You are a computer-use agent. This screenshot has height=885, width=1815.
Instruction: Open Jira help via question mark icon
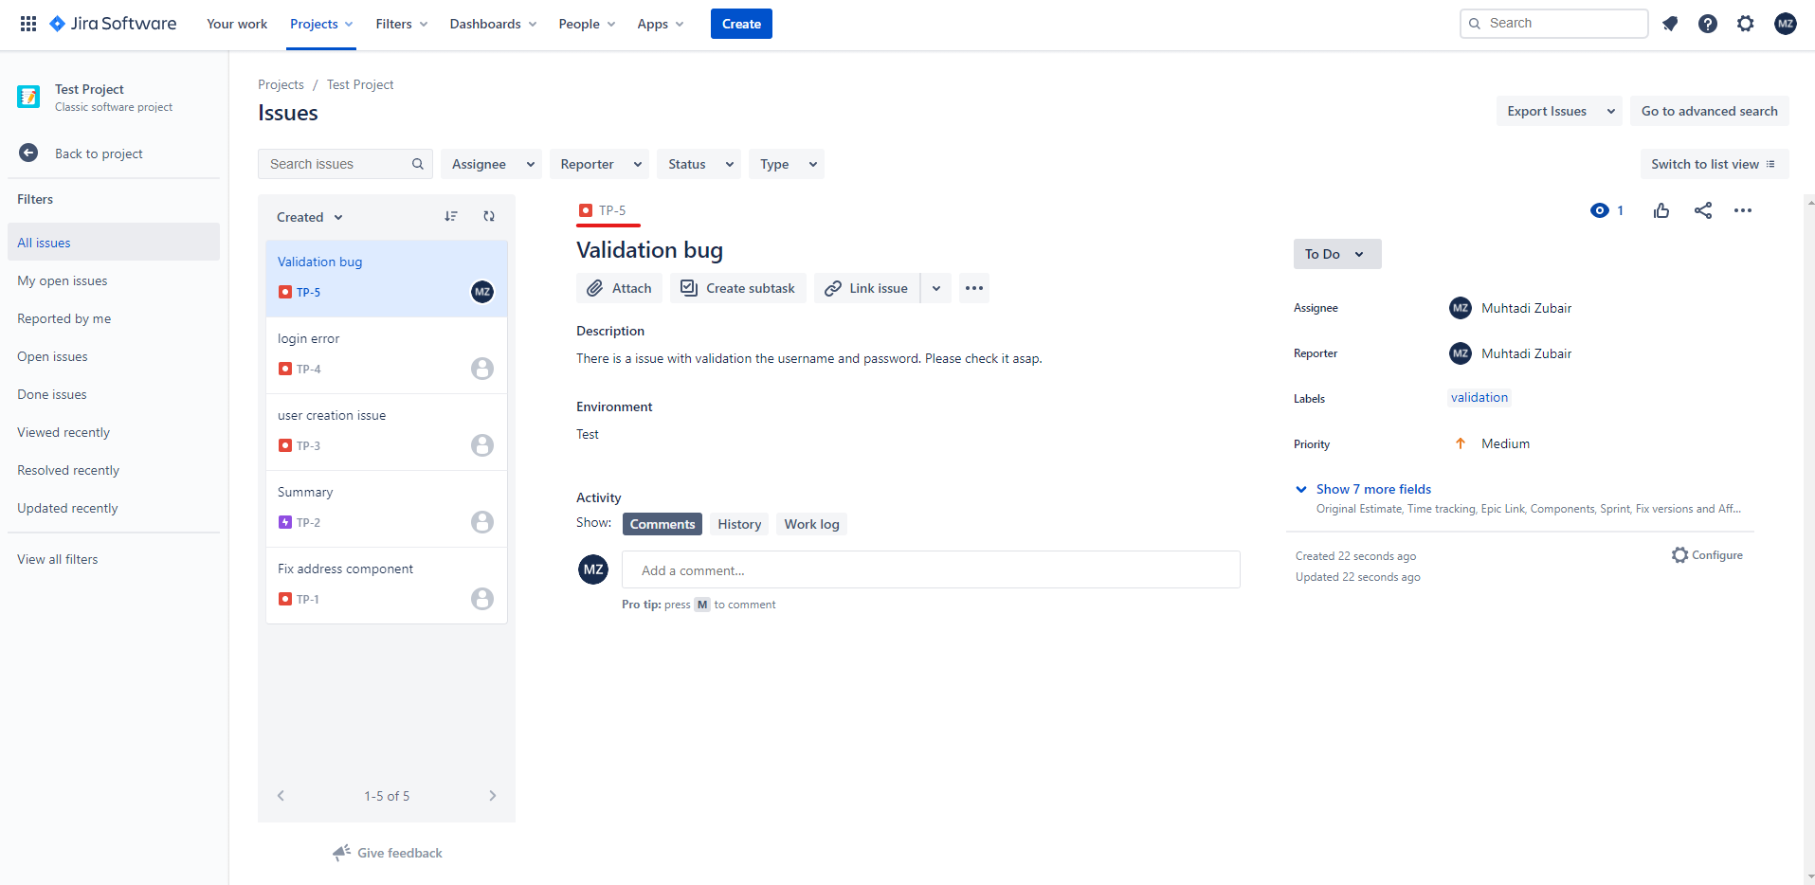(1708, 23)
